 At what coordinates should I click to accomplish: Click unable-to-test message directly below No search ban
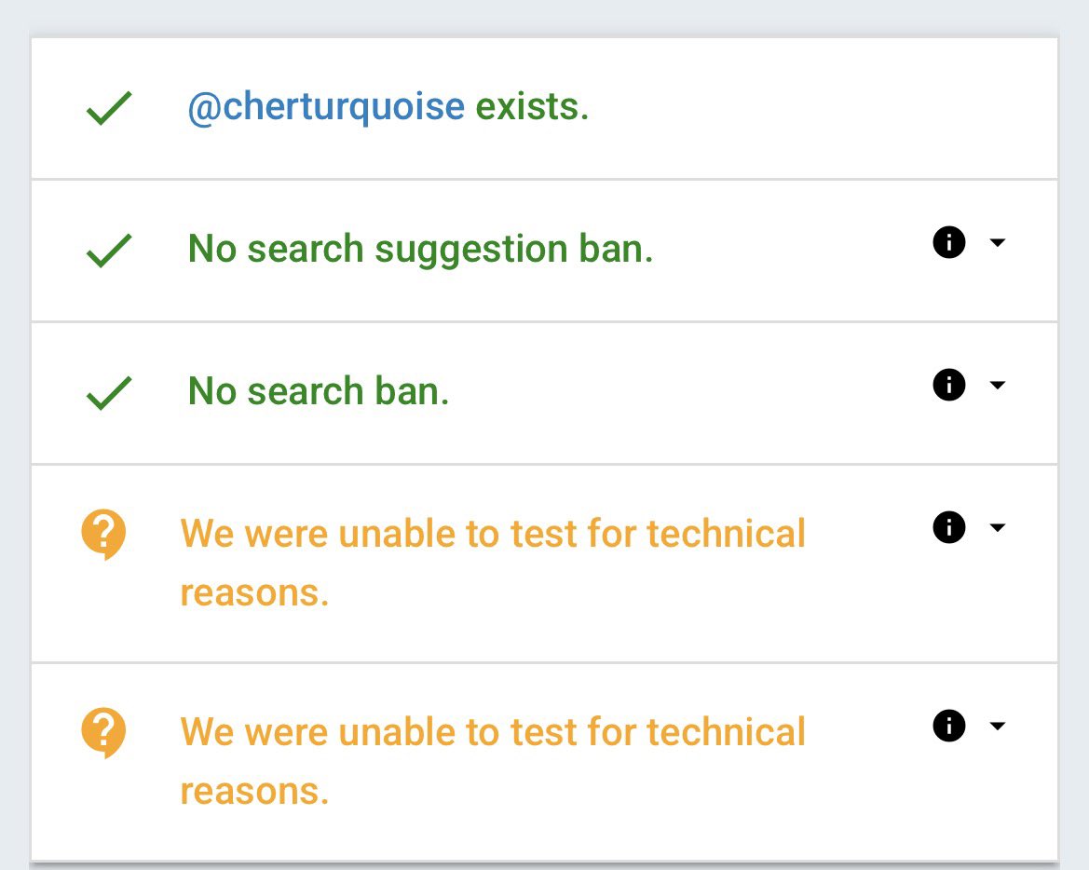492,563
